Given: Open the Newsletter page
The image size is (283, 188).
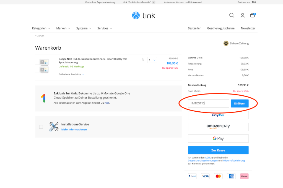Looking at the screenshot, I should pos(248,28).
